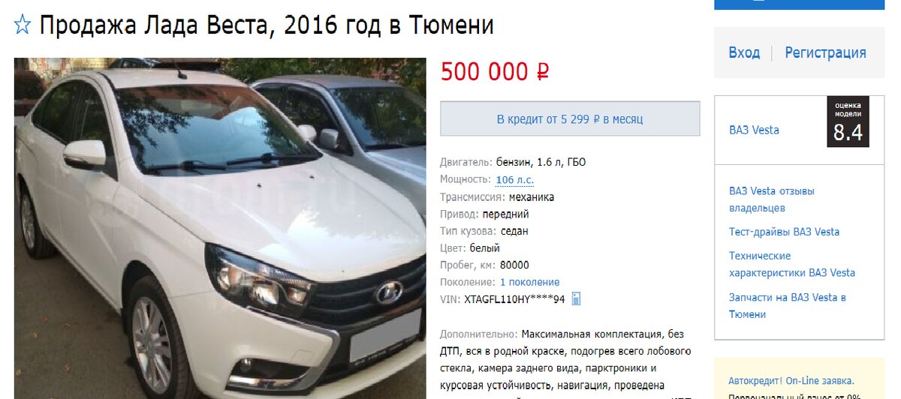Open the ВАЗ Vesta model link
901x399 pixels.
pos(754,130)
